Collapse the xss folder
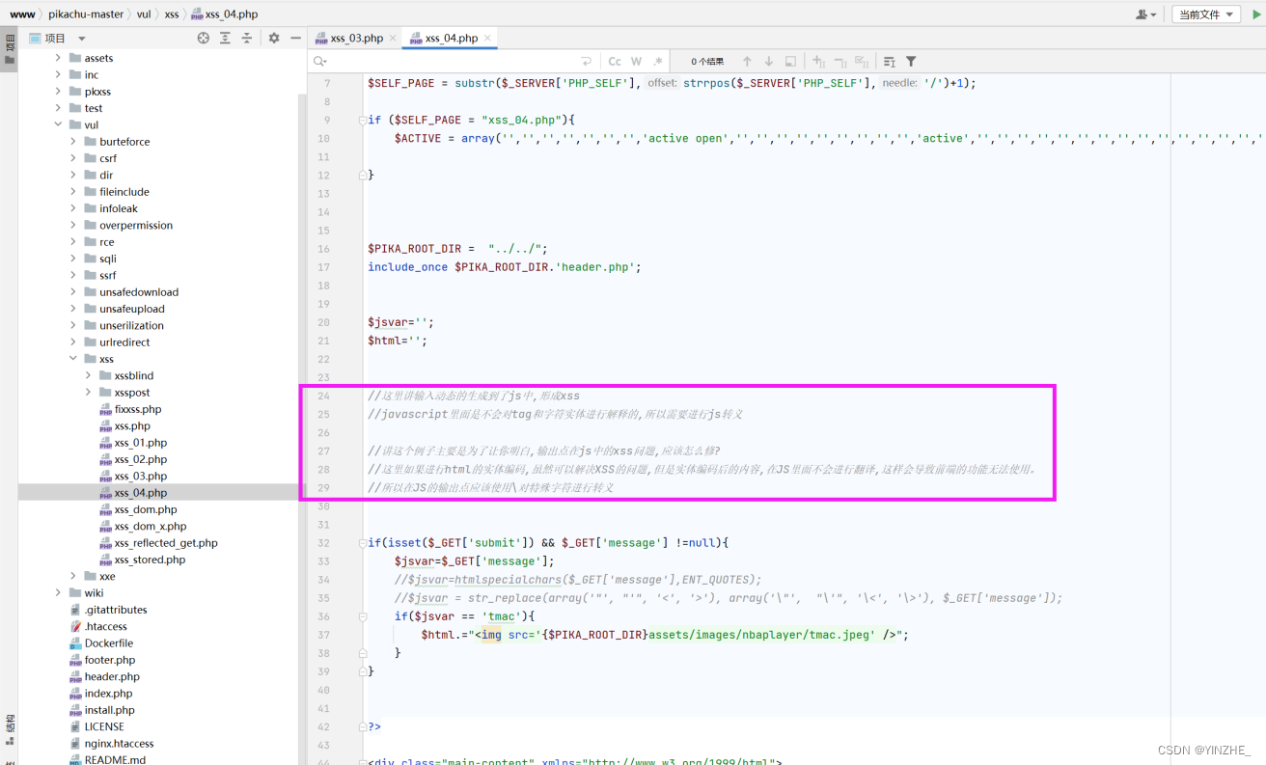 [73, 359]
